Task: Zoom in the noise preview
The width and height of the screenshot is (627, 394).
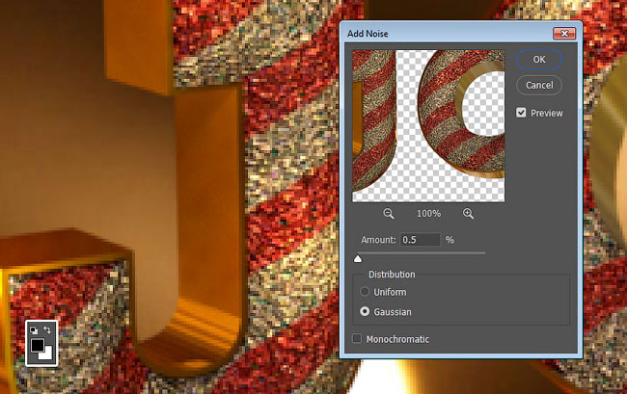Action: coord(468,214)
